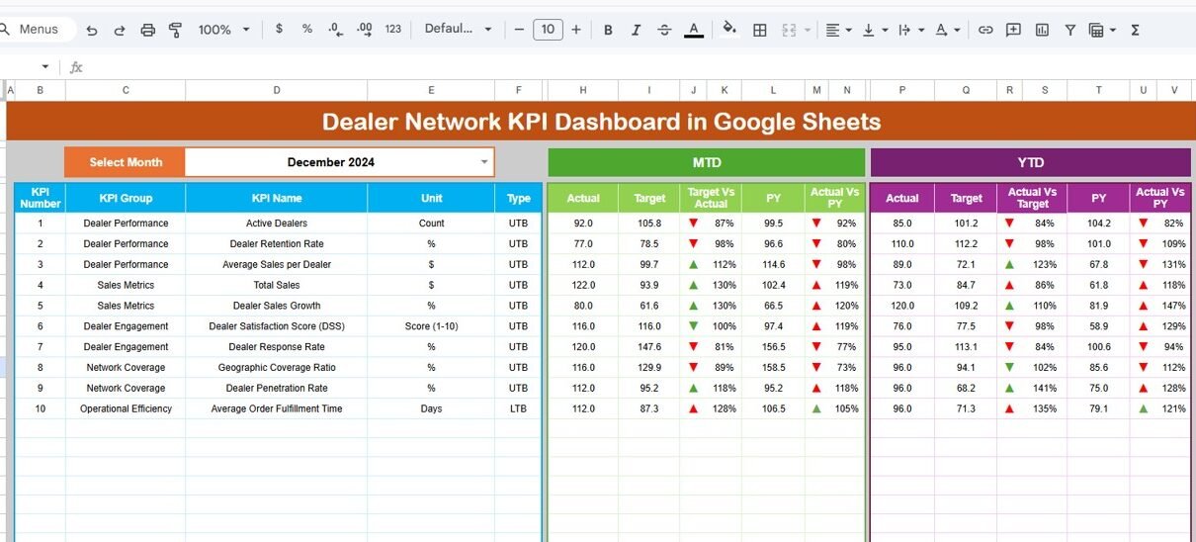Click the font size input field showing 10

click(x=548, y=30)
